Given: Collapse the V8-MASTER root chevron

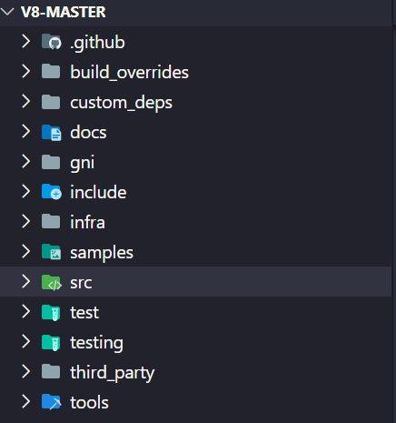Looking at the screenshot, I should (7, 12).
